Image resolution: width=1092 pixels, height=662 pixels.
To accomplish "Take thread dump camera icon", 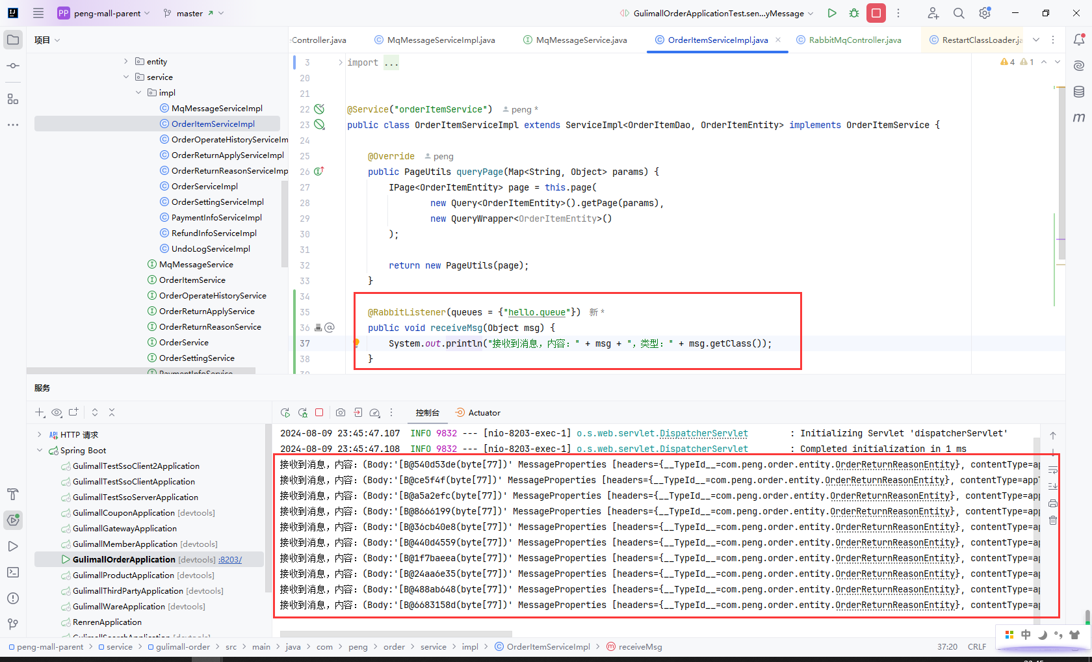I will tap(341, 412).
